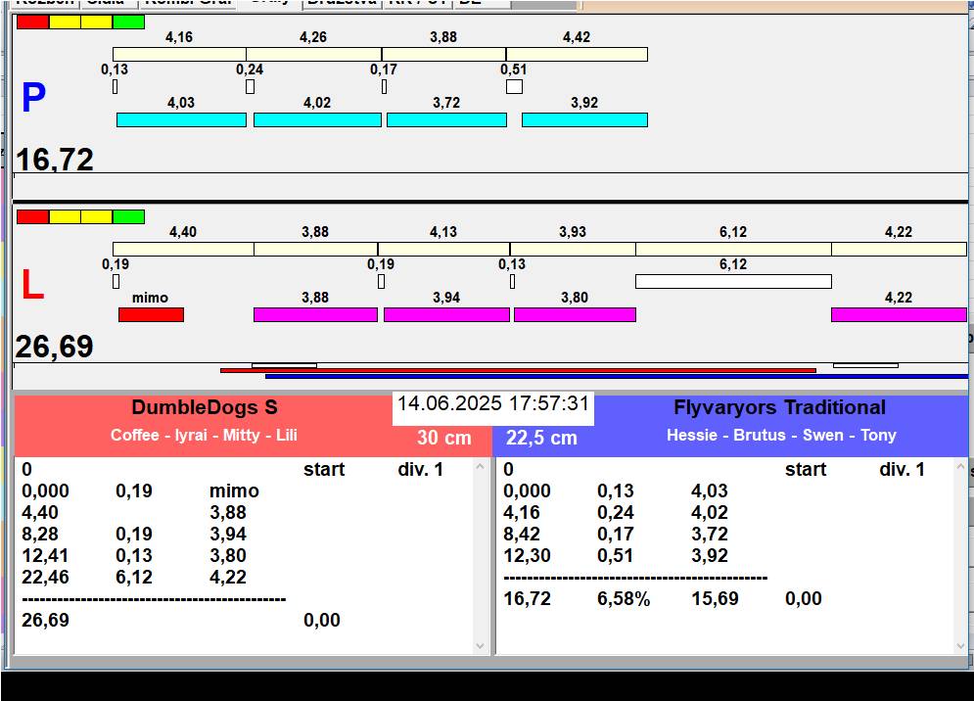This screenshot has width=974, height=701.
Task: Click the long red timeline bar
Action: tap(518, 371)
